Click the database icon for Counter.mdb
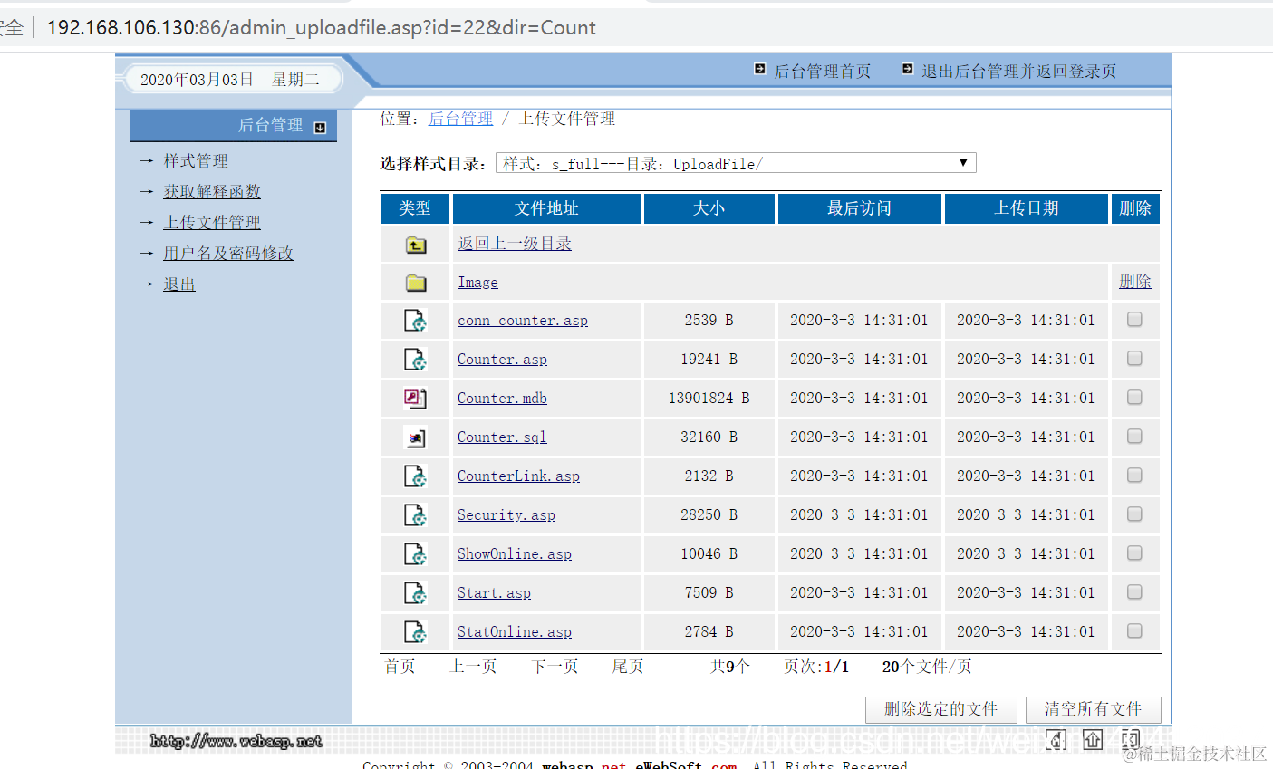The width and height of the screenshot is (1273, 769). coord(415,399)
